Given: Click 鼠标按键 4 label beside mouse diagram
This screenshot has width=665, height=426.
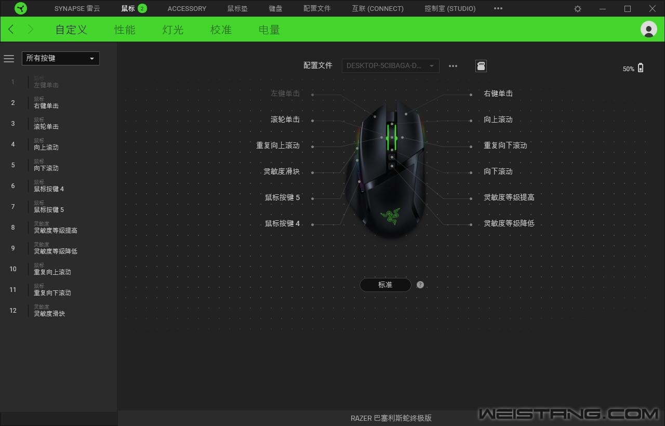Looking at the screenshot, I should click(283, 223).
